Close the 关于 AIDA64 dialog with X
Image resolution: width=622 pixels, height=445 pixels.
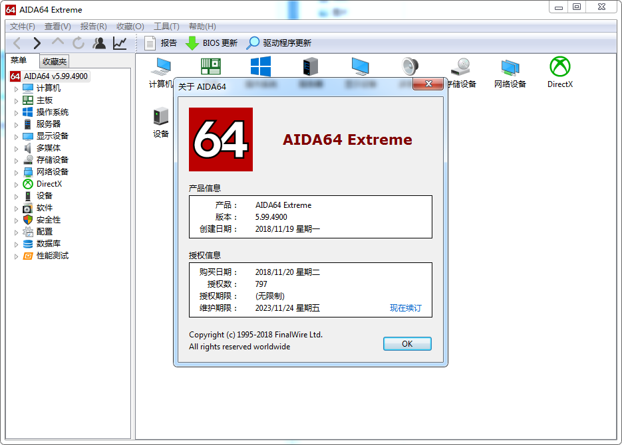(x=428, y=84)
